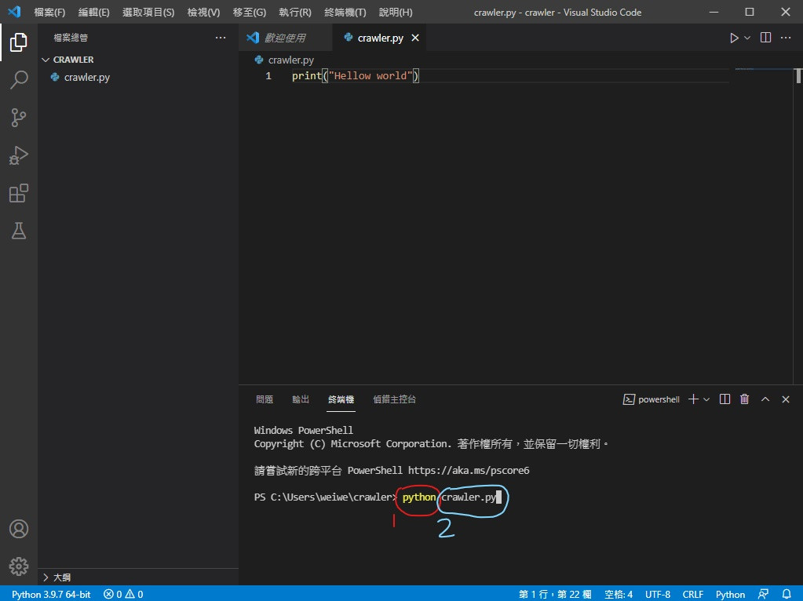Image resolution: width=803 pixels, height=601 pixels.
Task: Change file encoding UTF-8
Action: [658, 595]
